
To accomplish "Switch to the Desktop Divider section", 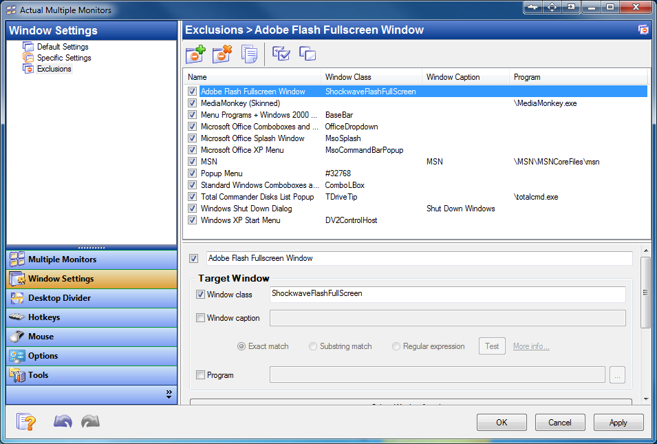I will (91, 298).
